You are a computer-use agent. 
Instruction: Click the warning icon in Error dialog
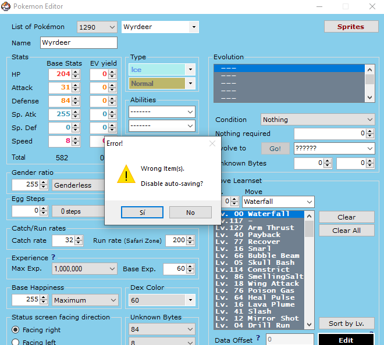click(126, 174)
